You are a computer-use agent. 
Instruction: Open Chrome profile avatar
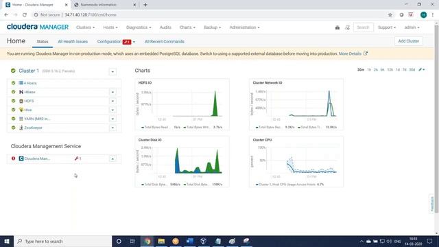click(x=423, y=15)
